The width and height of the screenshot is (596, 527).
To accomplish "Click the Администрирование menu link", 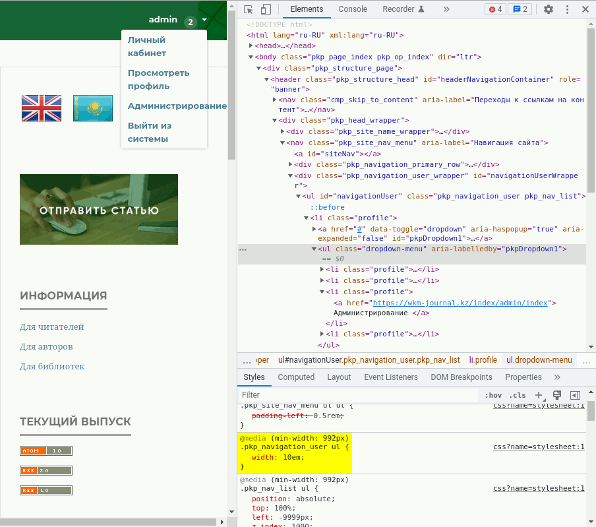I will click(x=177, y=106).
